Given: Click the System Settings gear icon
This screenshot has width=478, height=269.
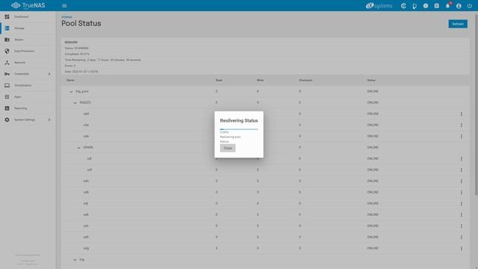Looking at the screenshot, I should (7, 120).
